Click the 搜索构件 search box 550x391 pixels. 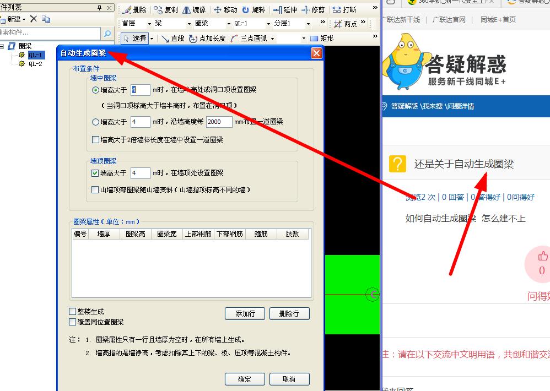coord(50,33)
